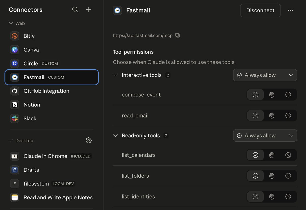Open the filesystem local dev connector

[x=52, y=184]
